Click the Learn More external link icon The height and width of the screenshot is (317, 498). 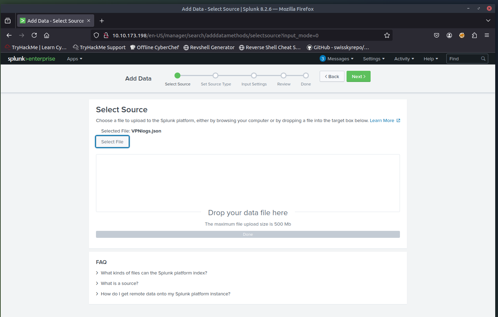pos(398,121)
